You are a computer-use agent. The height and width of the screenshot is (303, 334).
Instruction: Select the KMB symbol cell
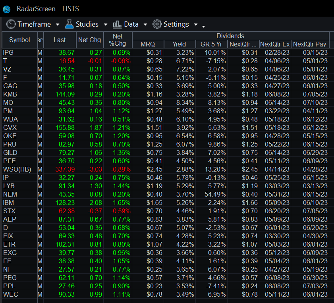coord(19,94)
